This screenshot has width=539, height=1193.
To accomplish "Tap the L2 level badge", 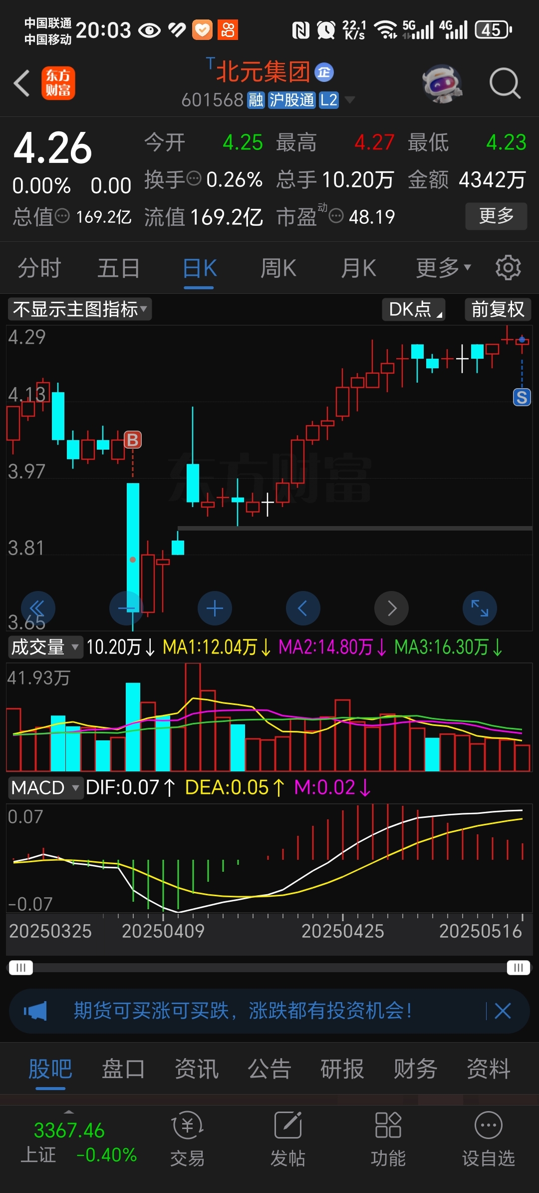I will pos(329,100).
